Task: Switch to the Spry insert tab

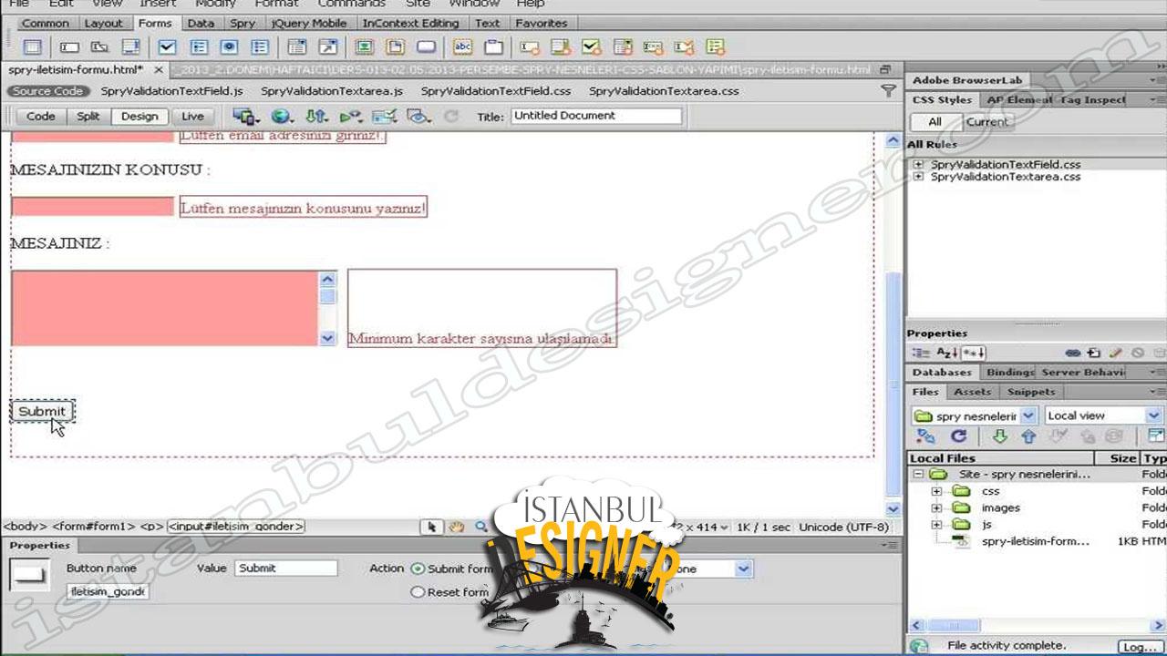Action: pos(242,24)
